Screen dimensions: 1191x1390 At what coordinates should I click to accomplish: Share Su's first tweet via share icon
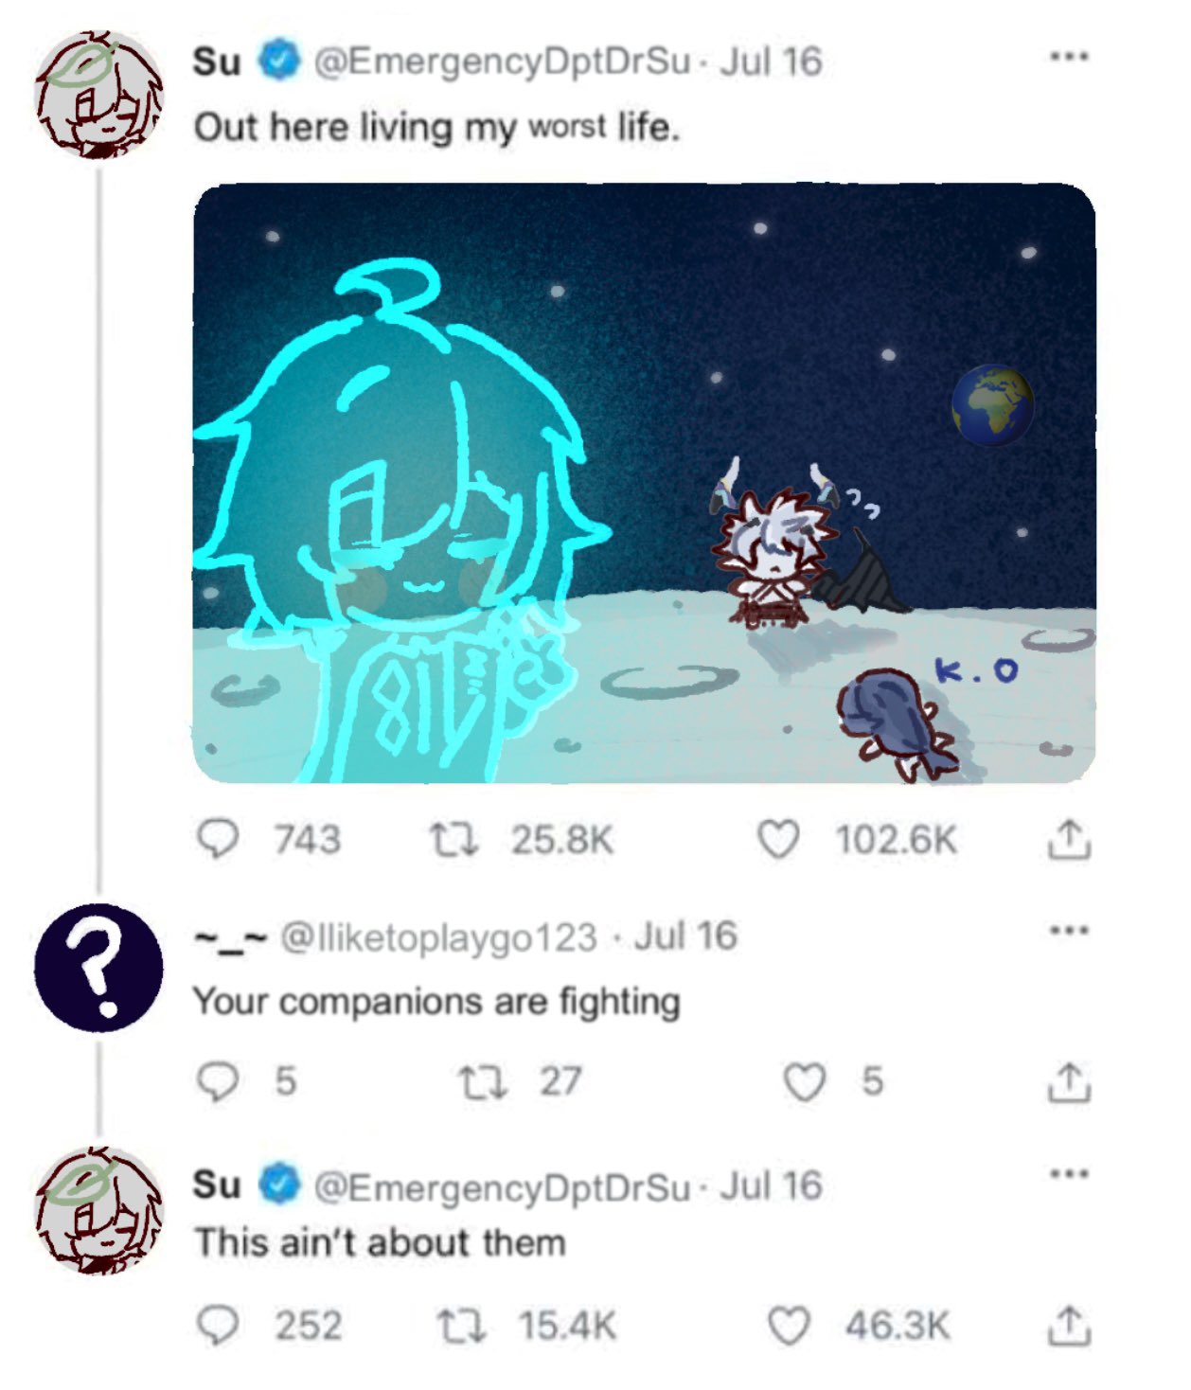[1069, 839]
